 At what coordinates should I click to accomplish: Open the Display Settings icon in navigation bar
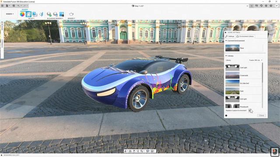coord(148,151)
